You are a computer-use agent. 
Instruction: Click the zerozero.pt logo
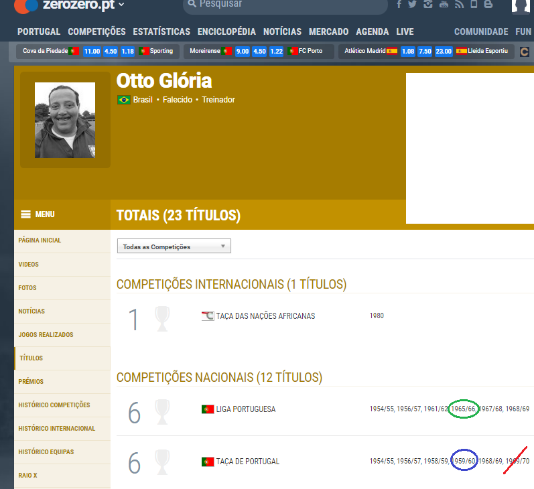click(x=64, y=5)
